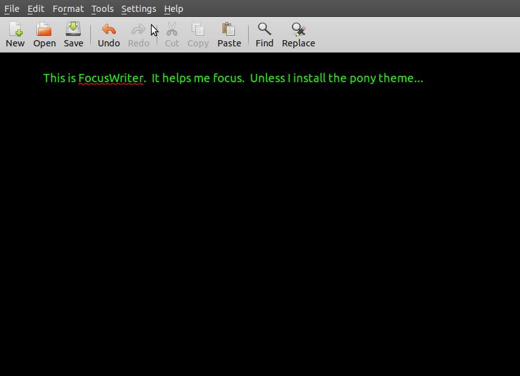Image resolution: width=520 pixels, height=376 pixels.
Task: Open Find with the magnifier icon
Action: [x=264, y=29]
